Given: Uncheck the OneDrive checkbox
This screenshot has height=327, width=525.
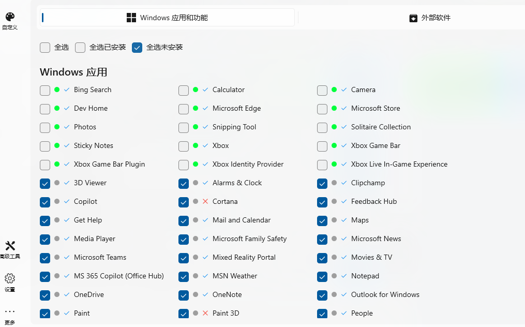Looking at the screenshot, I should 45,295.
